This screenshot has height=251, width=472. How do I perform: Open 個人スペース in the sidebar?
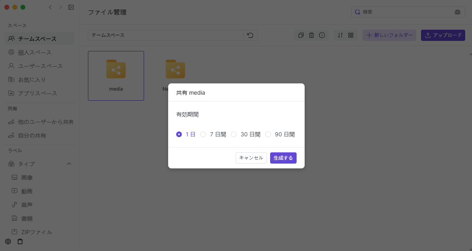[x=35, y=53]
